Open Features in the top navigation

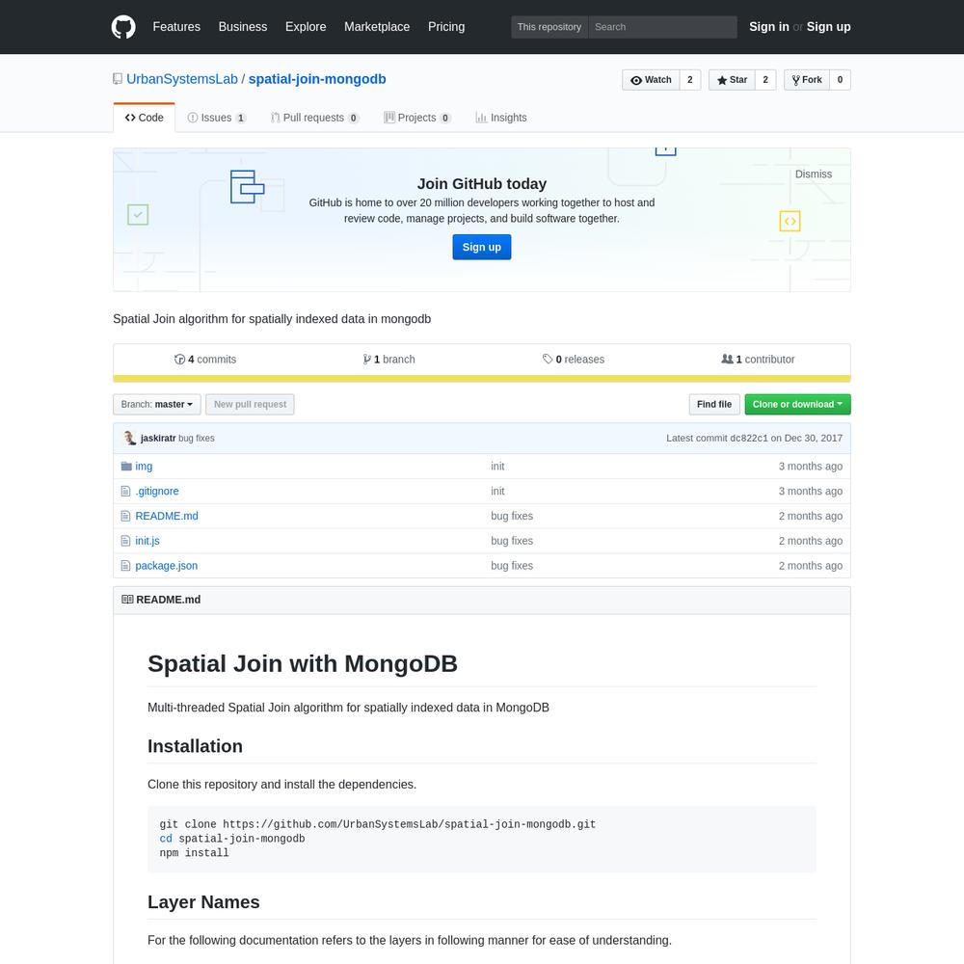[x=176, y=27]
